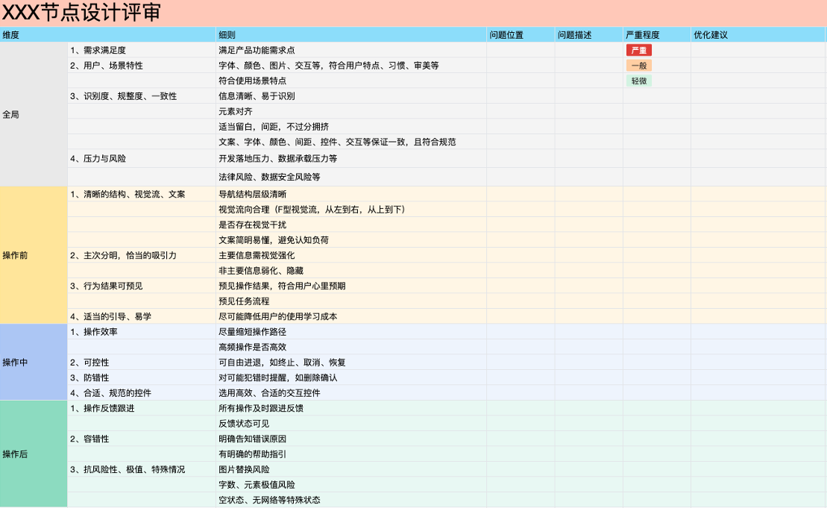Select the 导航结构层级清晰 cell
This screenshot has width=827, height=508.
[351, 194]
